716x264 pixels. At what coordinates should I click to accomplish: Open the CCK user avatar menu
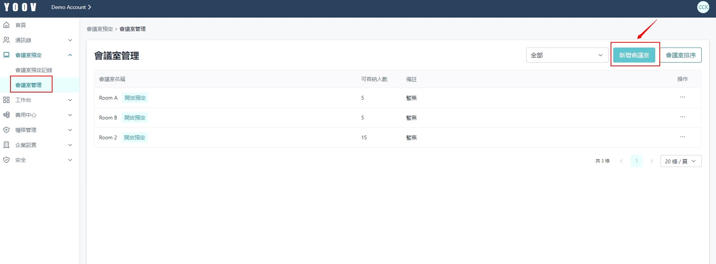pos(703,7)
